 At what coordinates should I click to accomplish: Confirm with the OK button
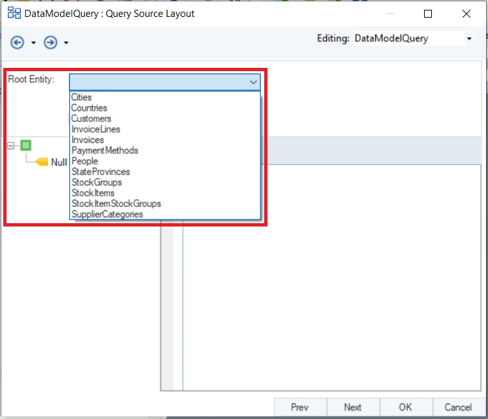click(406, 407)
